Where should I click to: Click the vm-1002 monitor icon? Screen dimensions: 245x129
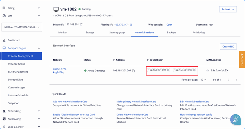(56, 9)
